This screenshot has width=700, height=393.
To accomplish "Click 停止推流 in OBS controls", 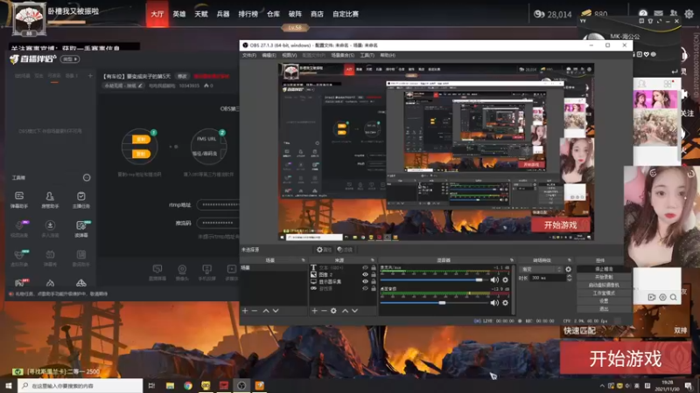I will [x=604, y=269].
